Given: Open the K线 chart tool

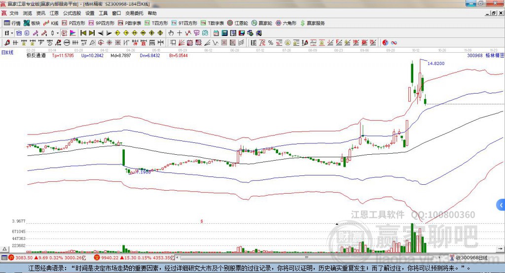Looking at the screenshot, I should point(52,23).
